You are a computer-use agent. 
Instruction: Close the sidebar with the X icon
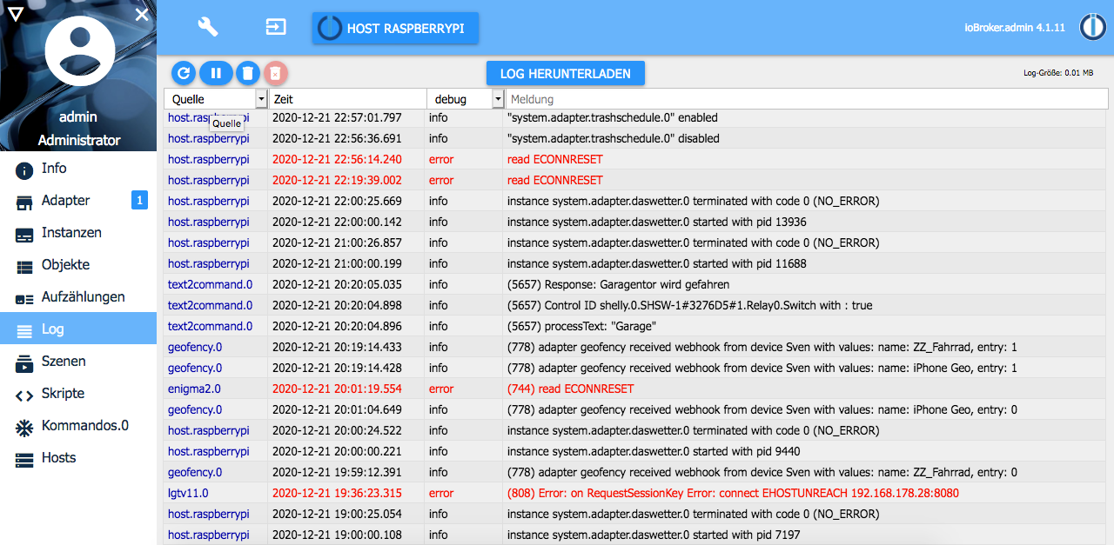[x=142, y=15]
